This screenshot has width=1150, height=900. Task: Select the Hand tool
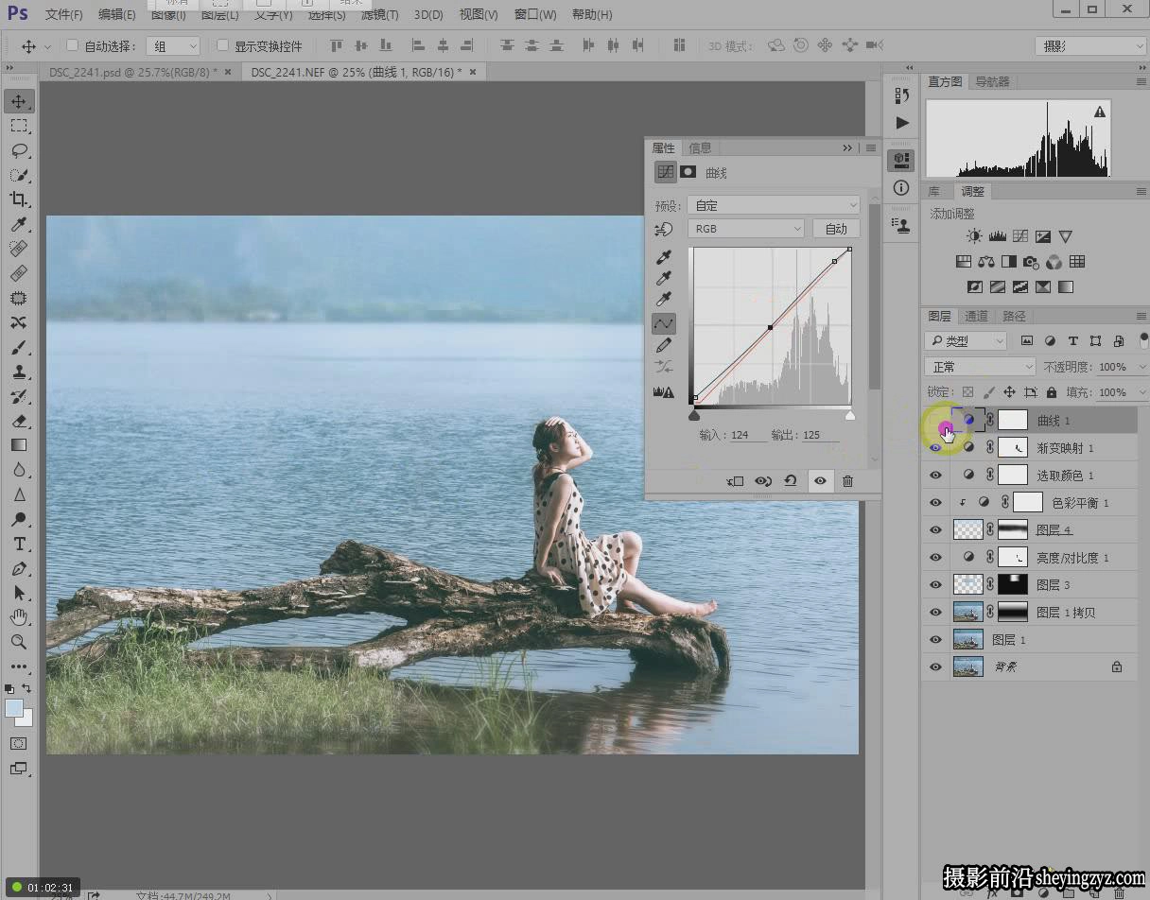click(x=19, y=617)
